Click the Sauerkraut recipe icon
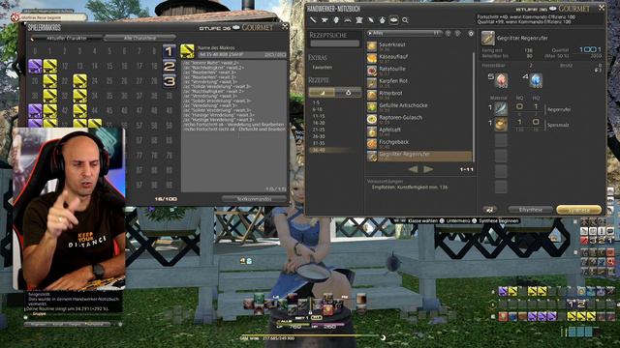 click(372, 46)
